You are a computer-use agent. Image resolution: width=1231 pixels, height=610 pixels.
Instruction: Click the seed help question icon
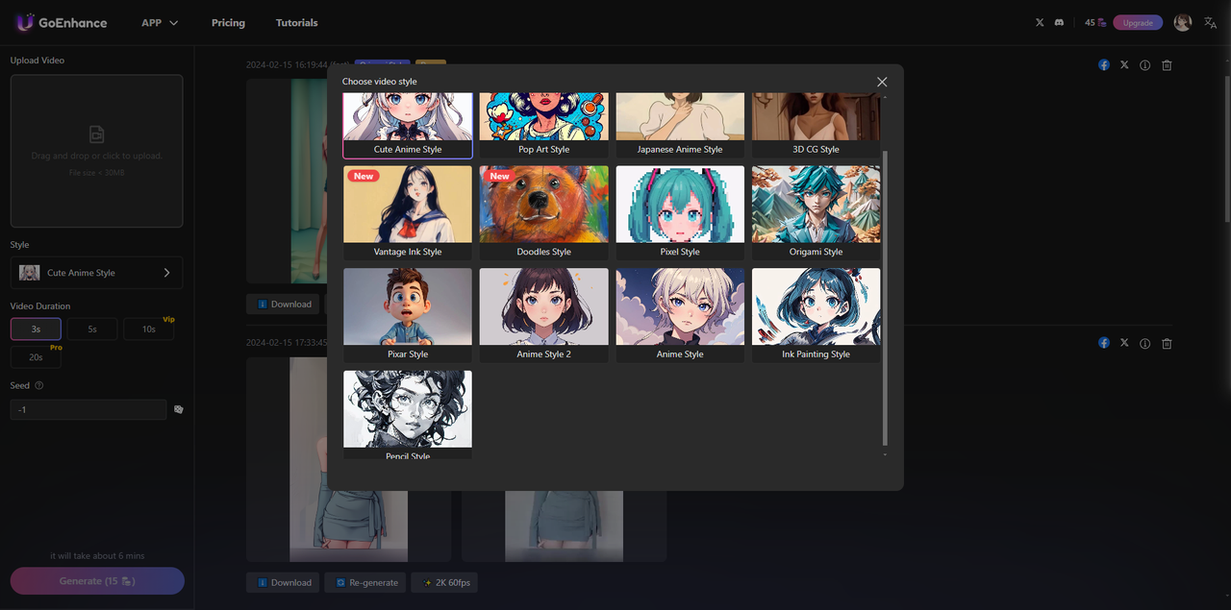(39, 385)
